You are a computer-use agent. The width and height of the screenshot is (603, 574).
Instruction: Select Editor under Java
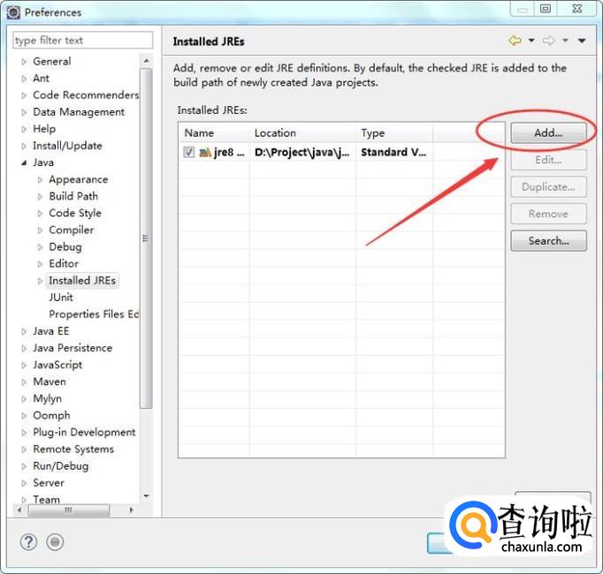pos(64,263)
